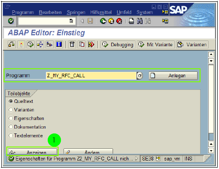Click the layout menu icon in standard toolbar

(x=165, y=21)
